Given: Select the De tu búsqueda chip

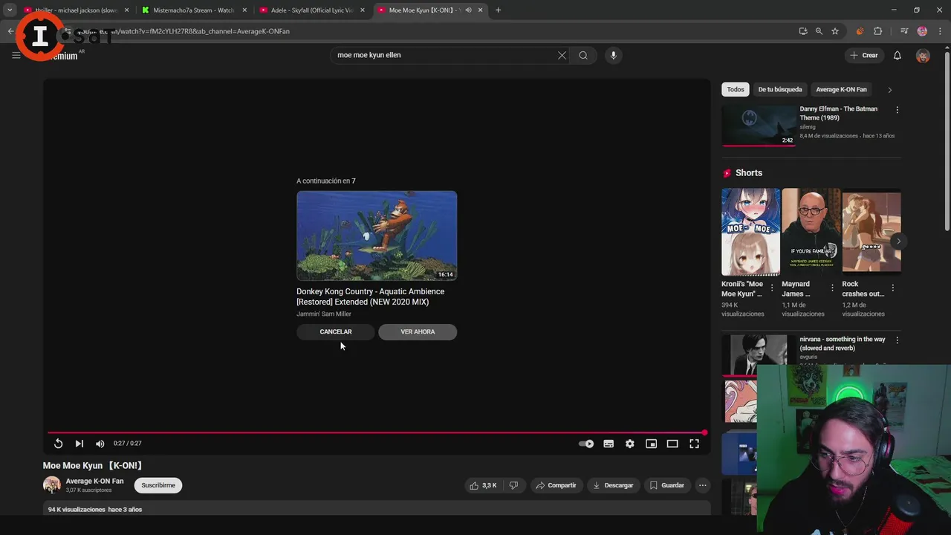Looking at the screenshot, I should tap(780, 89).
